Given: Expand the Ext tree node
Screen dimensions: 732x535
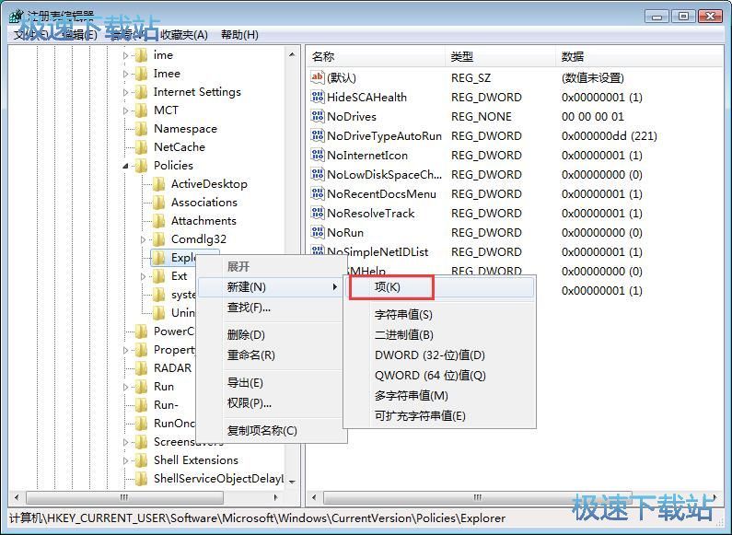Looking at the screenshot, I should [x=144, y=276].
